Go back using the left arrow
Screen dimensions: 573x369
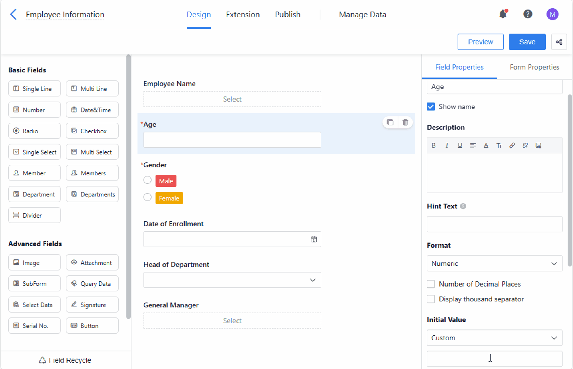click(x=13, y=14)
